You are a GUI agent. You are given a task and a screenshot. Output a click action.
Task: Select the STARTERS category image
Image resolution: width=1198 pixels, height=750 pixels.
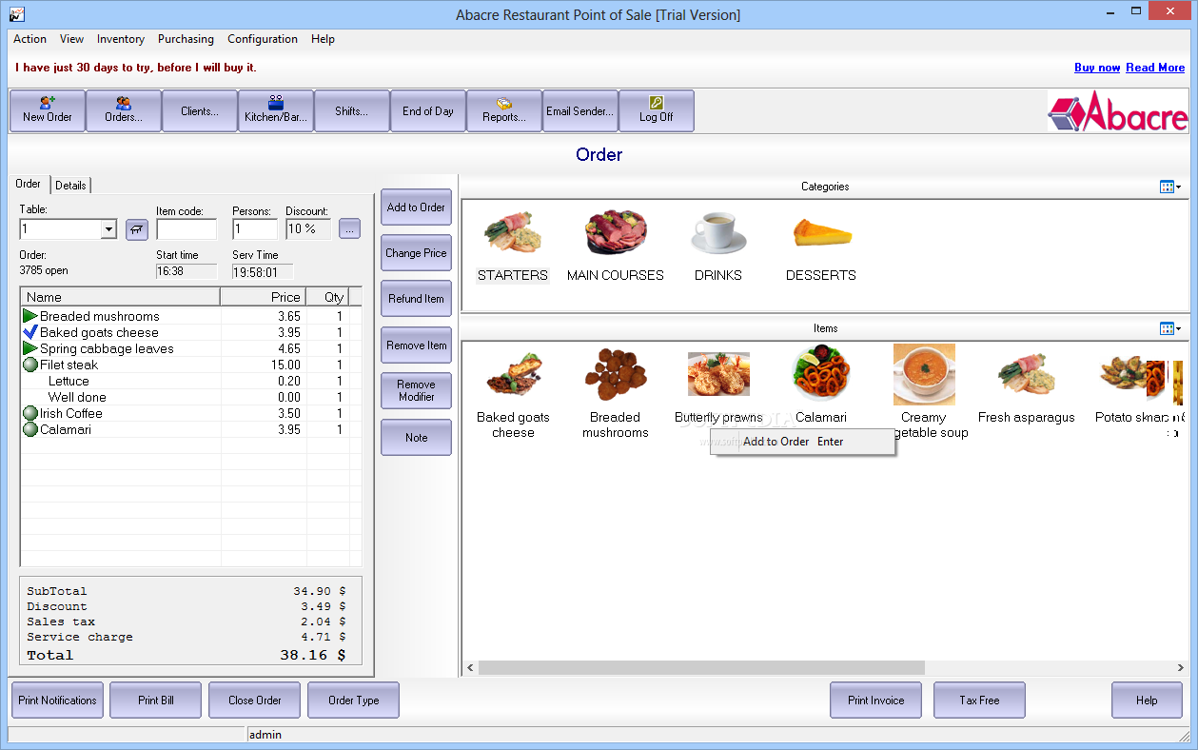(513, 234)
